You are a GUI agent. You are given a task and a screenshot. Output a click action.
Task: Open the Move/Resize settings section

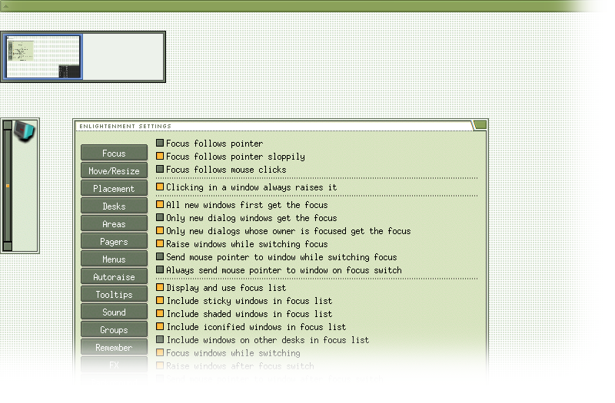114,170
